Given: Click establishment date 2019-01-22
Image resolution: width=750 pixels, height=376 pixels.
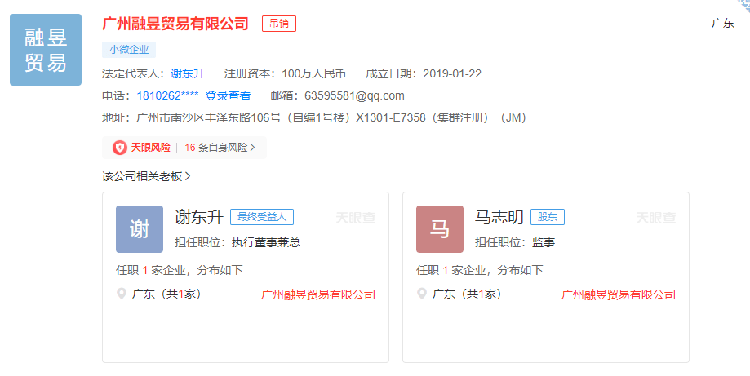Looking at the screenshot, I should 452,73.
